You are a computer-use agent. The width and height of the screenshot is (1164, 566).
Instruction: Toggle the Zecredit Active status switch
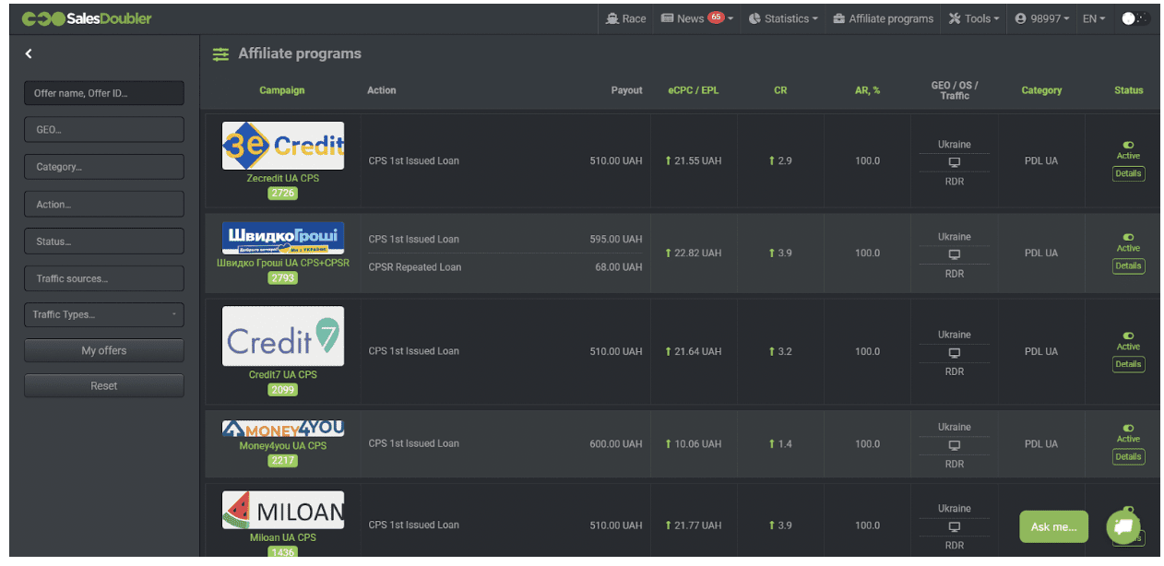pyautogui.click(x=1128, y=145)
